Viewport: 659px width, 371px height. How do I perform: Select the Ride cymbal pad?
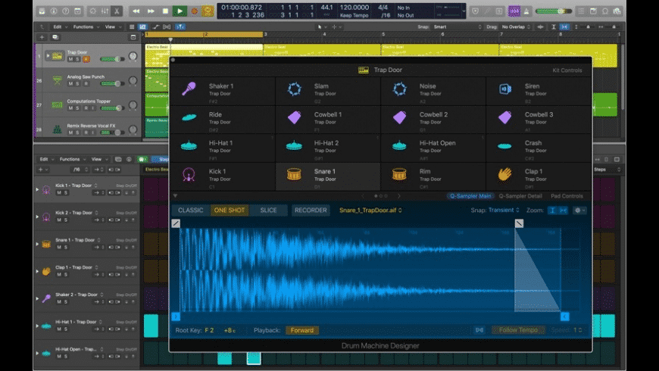[x=223, y=120]
